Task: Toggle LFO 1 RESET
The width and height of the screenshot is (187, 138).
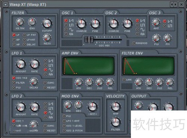Action: pos(45,87)
